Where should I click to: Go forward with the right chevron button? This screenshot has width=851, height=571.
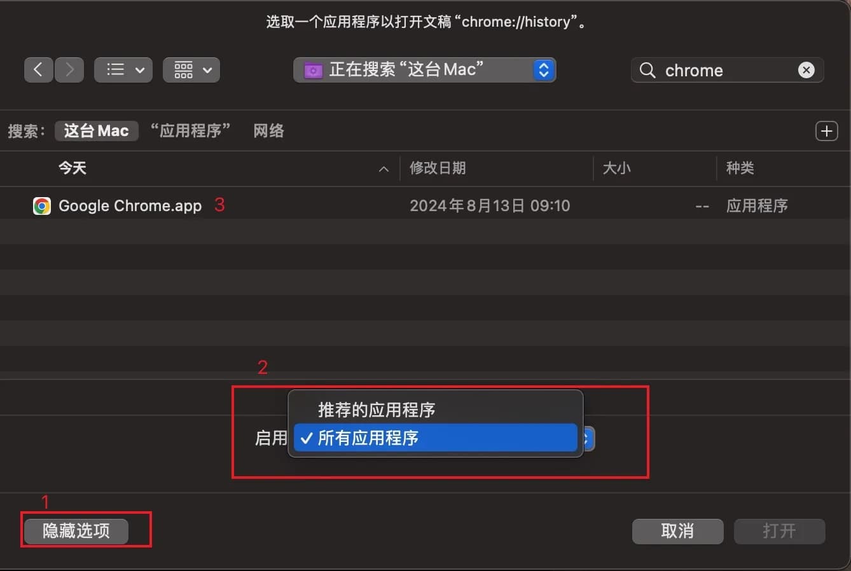[69, 70]
